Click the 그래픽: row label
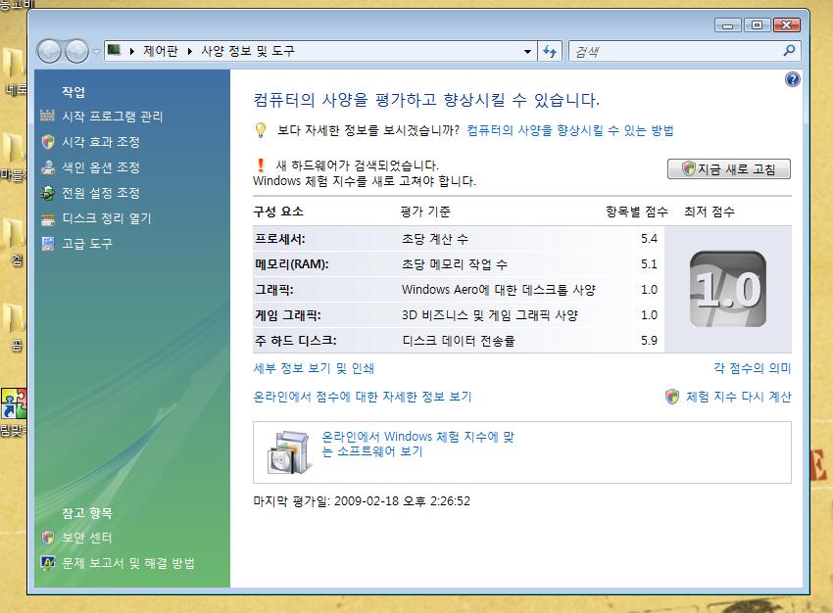Viewport: 833px width, 613px height. pos(274,290)
